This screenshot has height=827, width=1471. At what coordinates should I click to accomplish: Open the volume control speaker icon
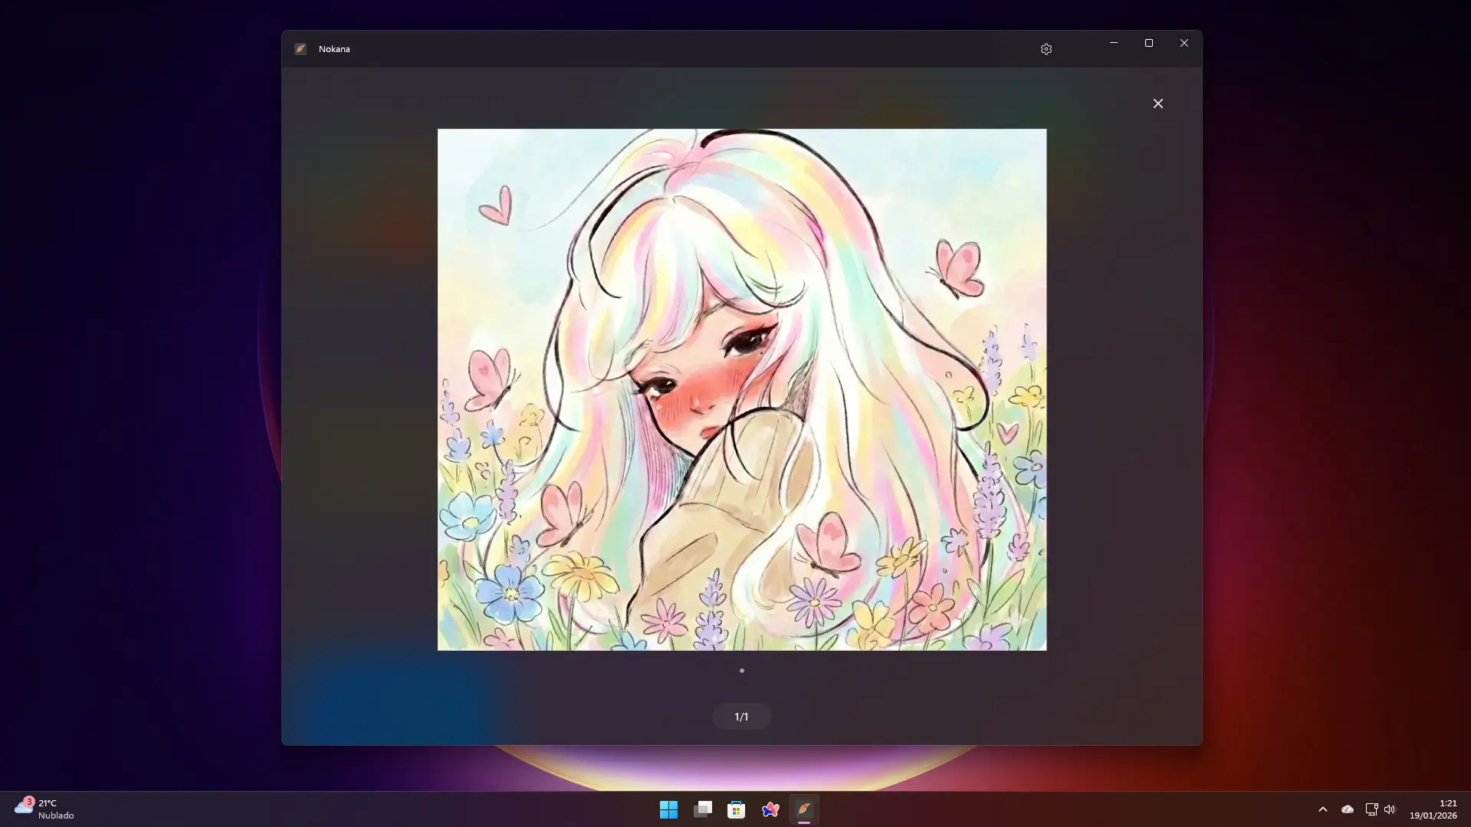[x=1390, y=809]
